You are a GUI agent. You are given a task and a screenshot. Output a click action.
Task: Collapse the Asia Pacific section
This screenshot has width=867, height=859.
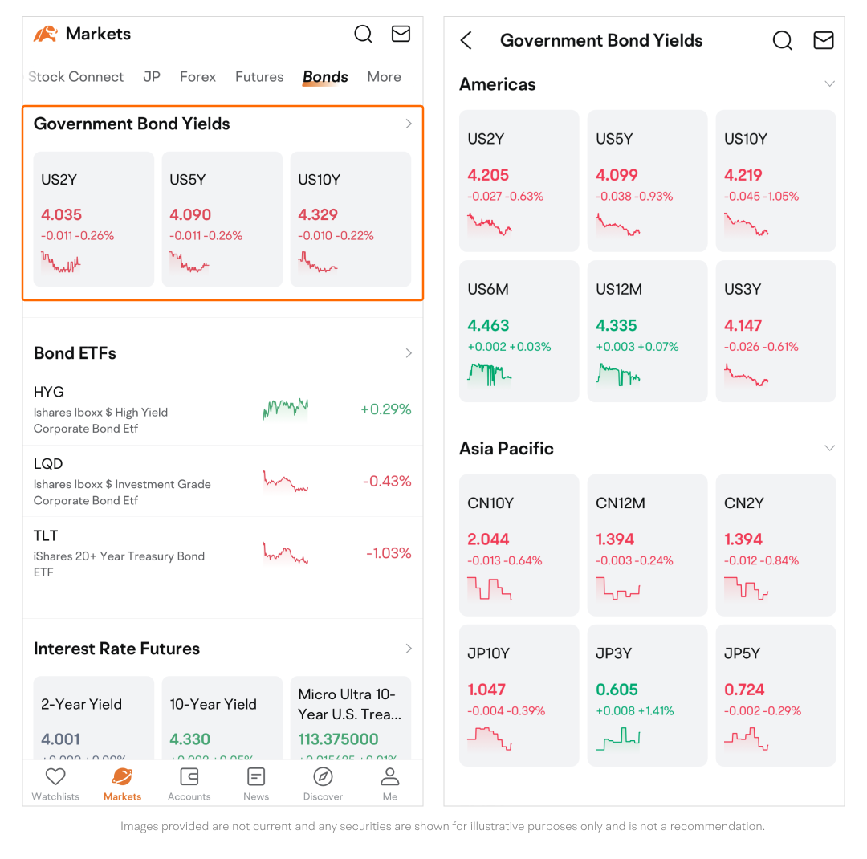(829, 448)
